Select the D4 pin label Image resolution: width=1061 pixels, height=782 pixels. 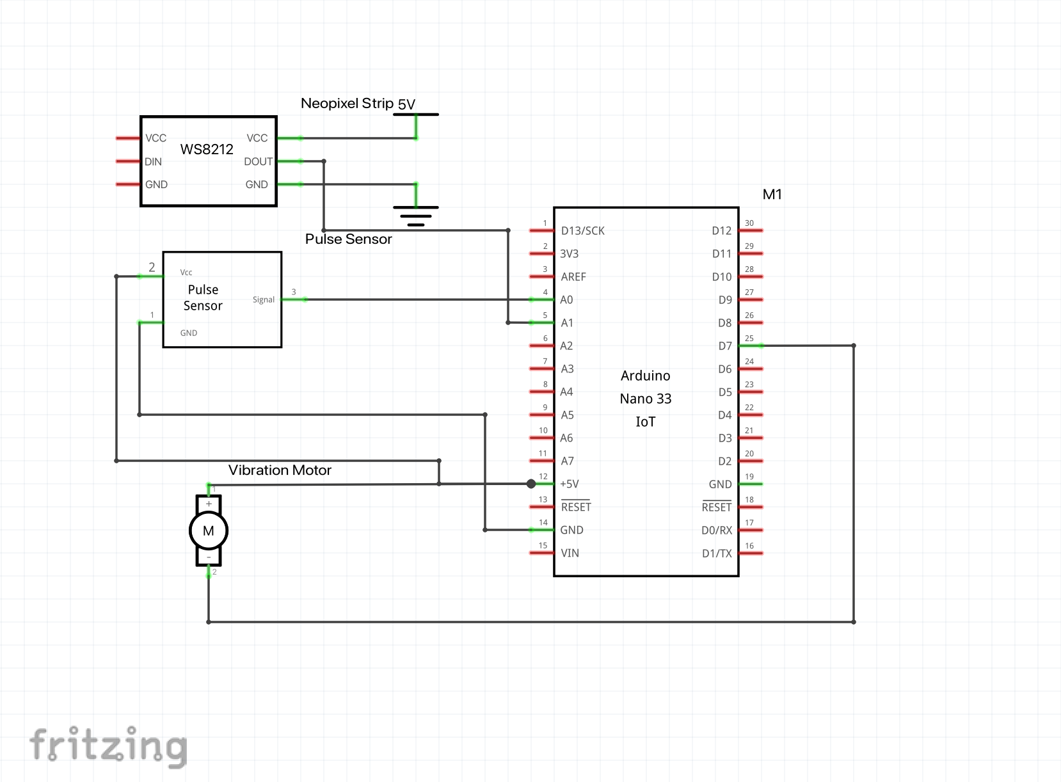coord(725,415)
